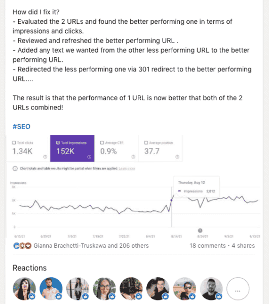The width and height of the screenshot is (269, 304).
Task: Click help icon on Average CTR card
Action: (x=133, y=157)
